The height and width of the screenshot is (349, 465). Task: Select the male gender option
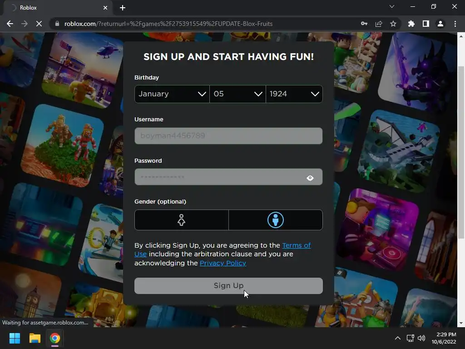(x=276, y=220)
